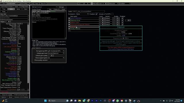The width and height of the screenshot is (184, 103).
Task: Click Delete All socket groups
Action: click(57, 9)
